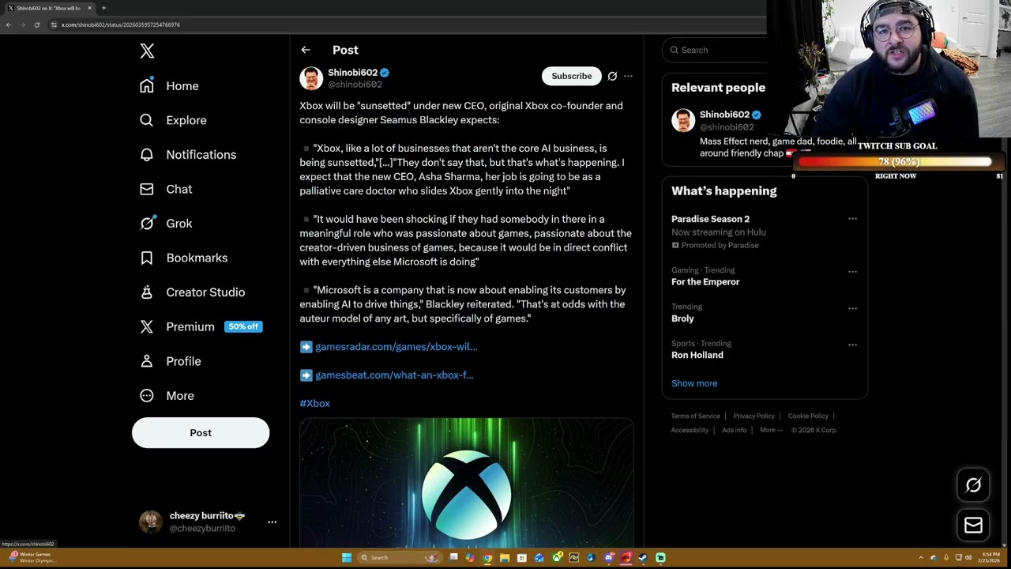Open the Xbox logo image in post
The width and height of the screenshot is (1011, 569).
tap(467, 483)
